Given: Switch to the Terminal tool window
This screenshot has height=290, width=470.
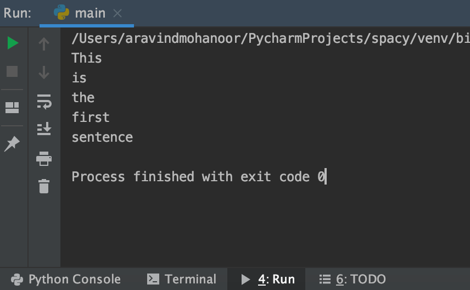Looking at the screenshot, I should tap(182, 279).
